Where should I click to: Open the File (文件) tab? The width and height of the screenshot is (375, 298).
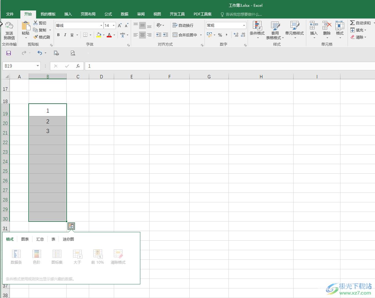tap(10, 14)
